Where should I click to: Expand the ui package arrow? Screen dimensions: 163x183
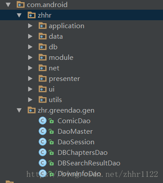[30, 89]
